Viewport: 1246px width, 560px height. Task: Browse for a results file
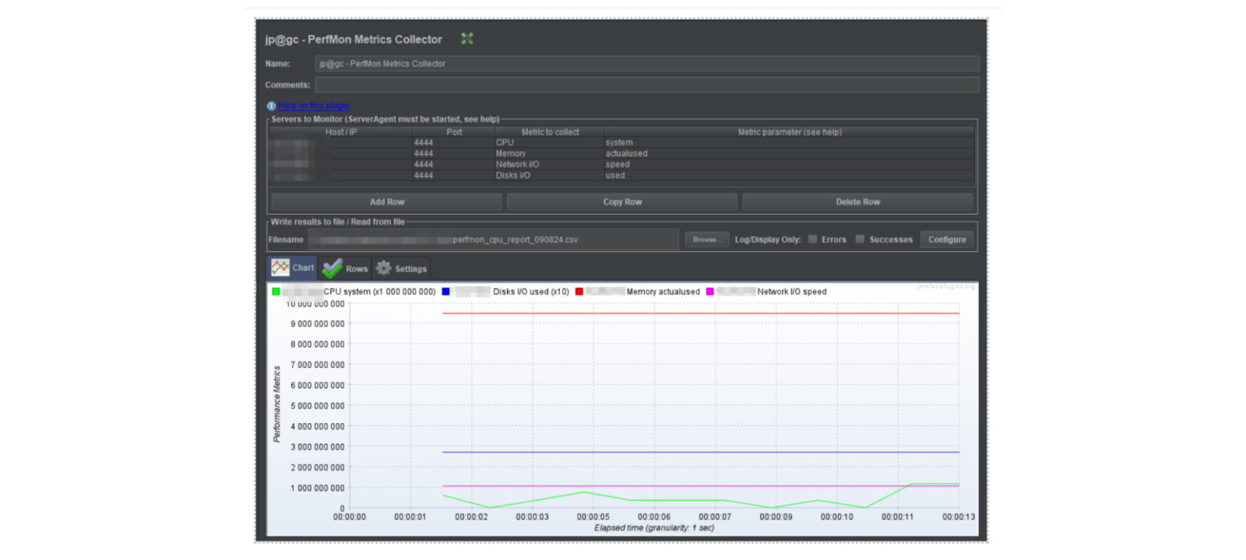click(706, 239)
